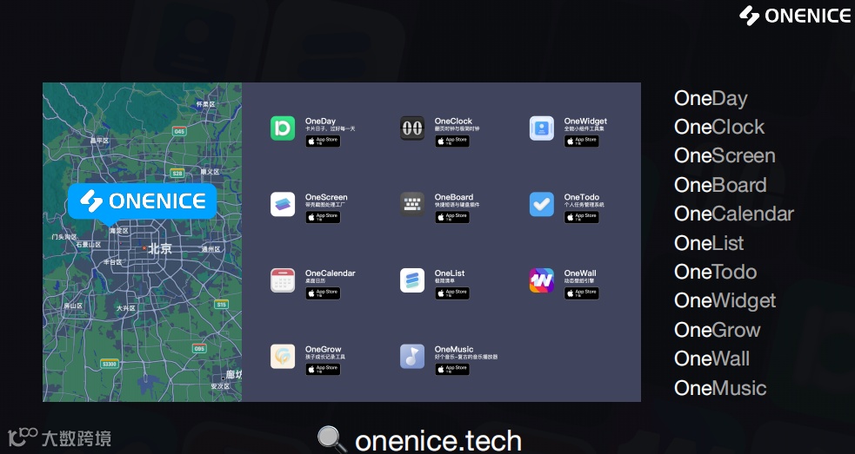The image size is (855, 454).
Task: Click App Store badge under OneWidget
Action: tap(582, 141)
